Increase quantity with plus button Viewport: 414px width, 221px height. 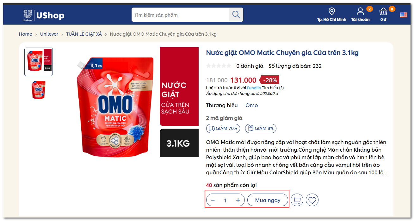[x=238, y=200]
